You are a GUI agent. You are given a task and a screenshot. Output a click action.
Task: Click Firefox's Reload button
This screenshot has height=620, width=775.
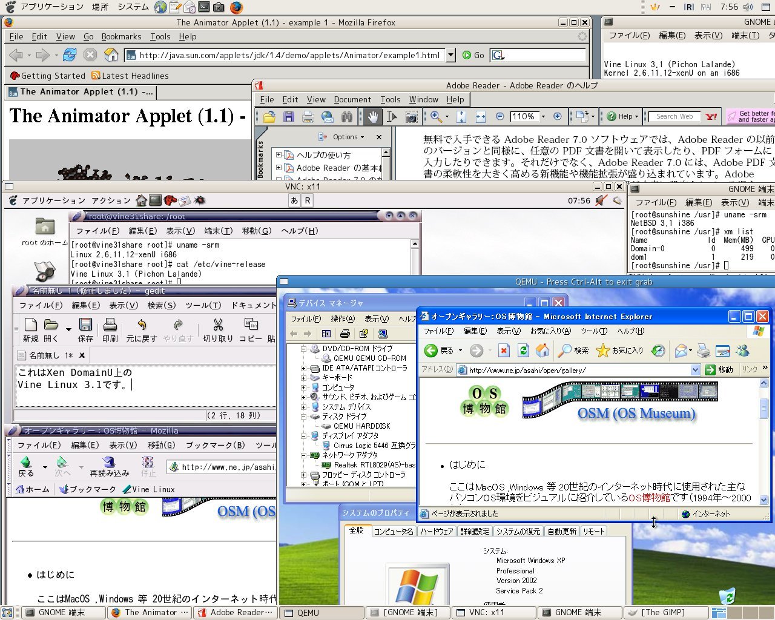tap(70, 55)
